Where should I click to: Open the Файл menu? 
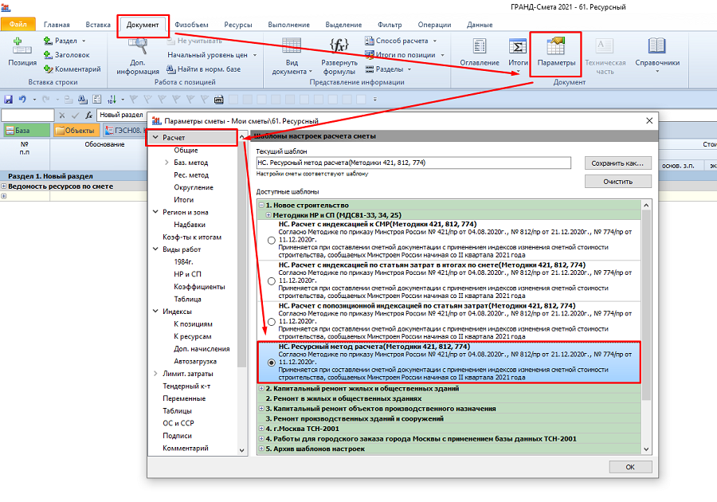tap(18, 24)
